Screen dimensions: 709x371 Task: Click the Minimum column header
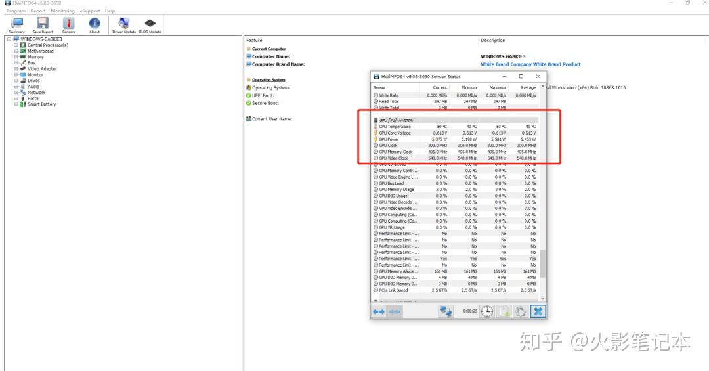[469, 87]
